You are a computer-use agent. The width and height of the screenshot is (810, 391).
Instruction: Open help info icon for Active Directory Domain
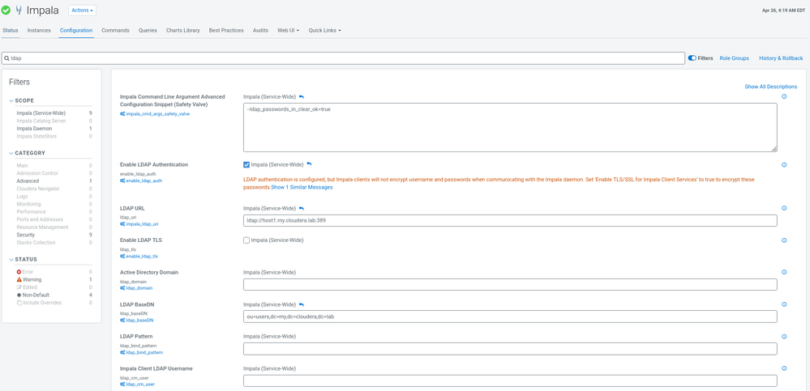(784, 272)
